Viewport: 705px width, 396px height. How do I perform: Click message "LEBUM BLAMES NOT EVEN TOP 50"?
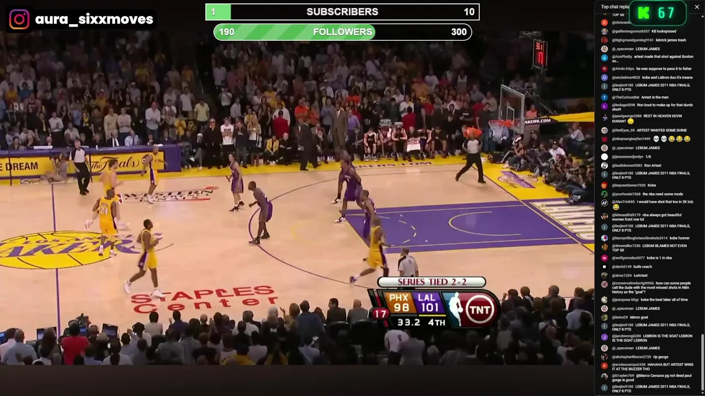(649, 248)
